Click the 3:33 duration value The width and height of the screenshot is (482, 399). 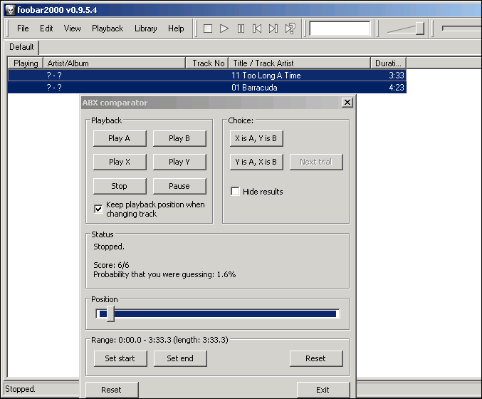tap(397, 76)
